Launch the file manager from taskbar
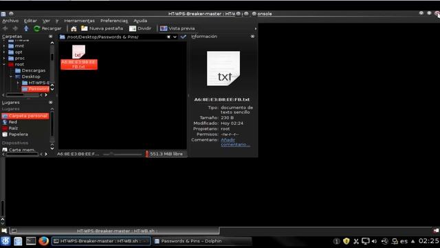The width and height of the screenshot is (440, 248). [18, 241]
